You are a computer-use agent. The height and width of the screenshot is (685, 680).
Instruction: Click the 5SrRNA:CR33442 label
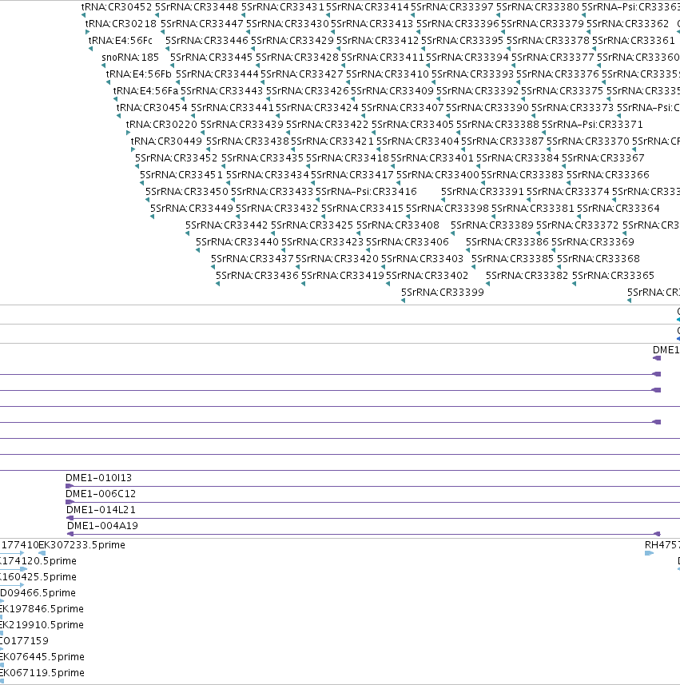pos(227,225)
